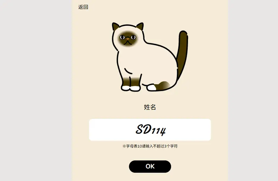Click the hint text about the 3-character limit
This screenshot has height=181, width=278.
[150, 146]
